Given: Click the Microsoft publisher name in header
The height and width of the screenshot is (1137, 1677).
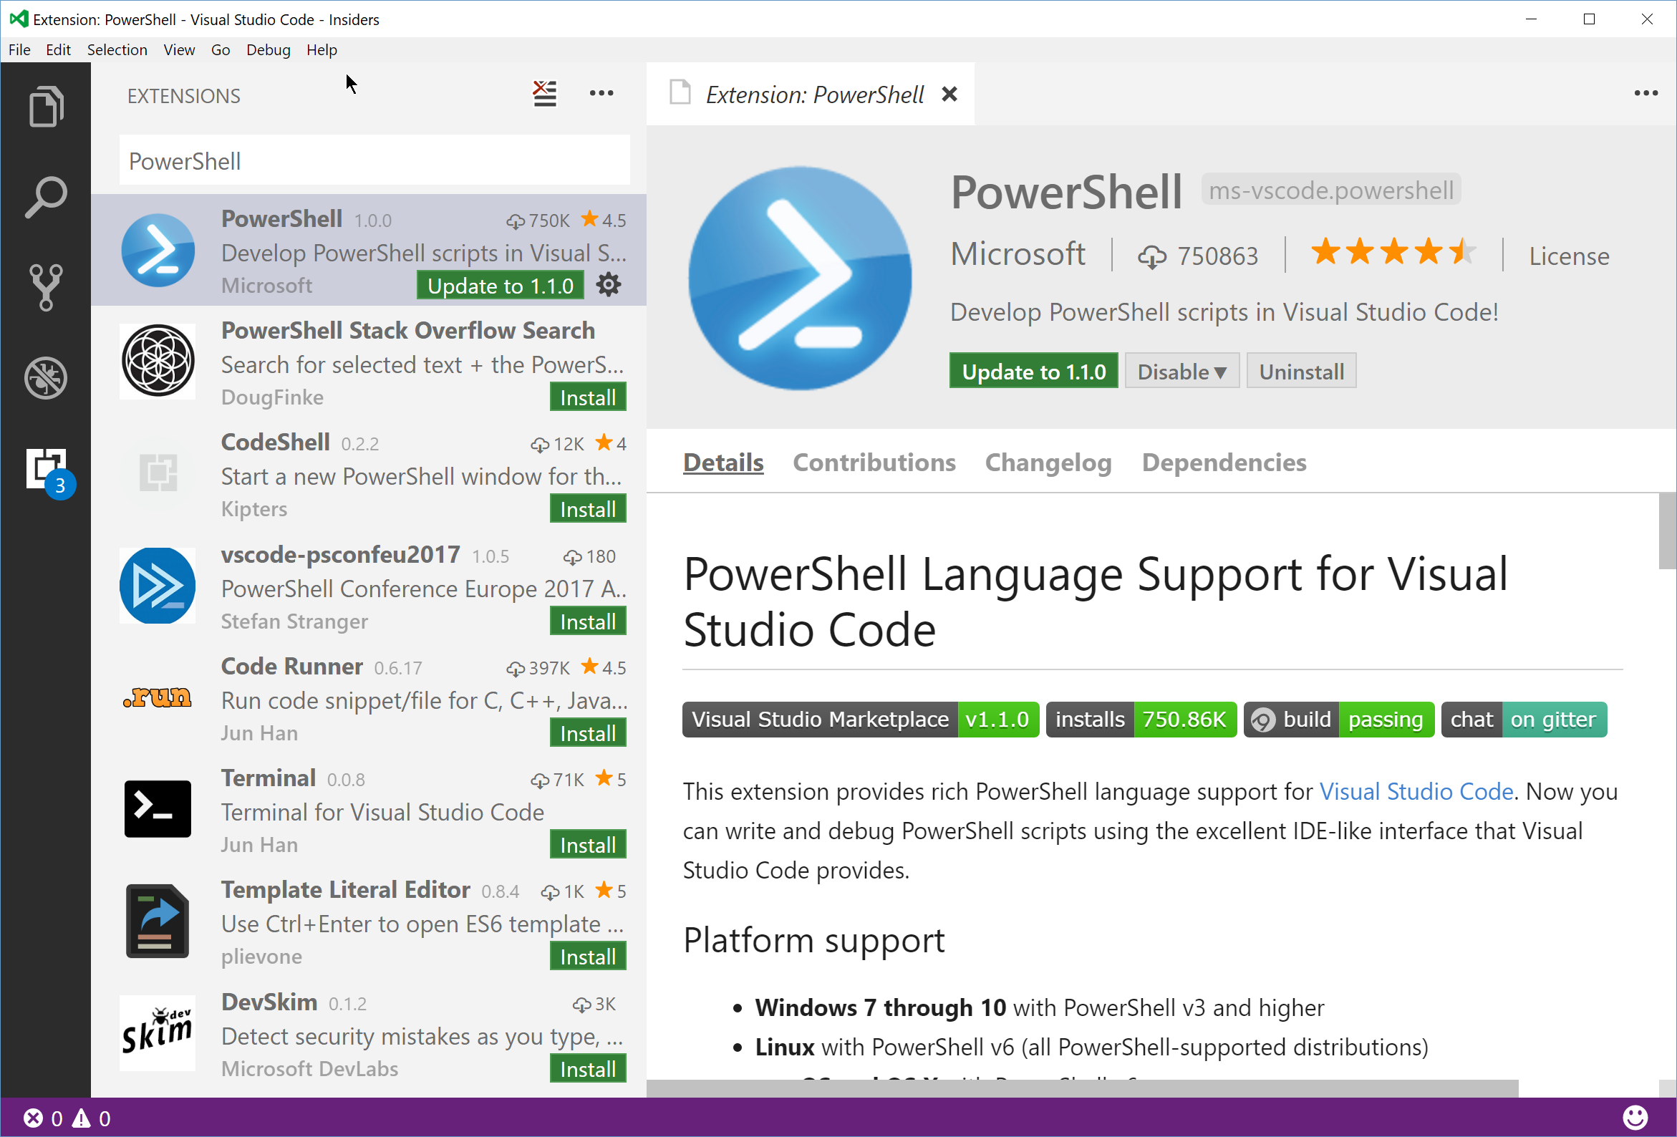Looking at the screenshot, I should point(1018,254).
